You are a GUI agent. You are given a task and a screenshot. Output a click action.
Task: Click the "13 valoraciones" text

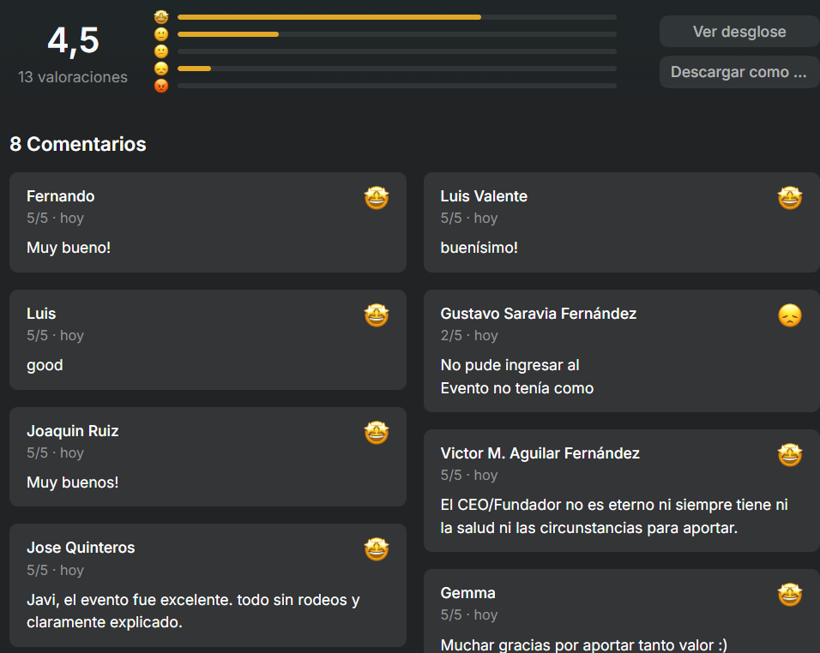tap(73, 77)
